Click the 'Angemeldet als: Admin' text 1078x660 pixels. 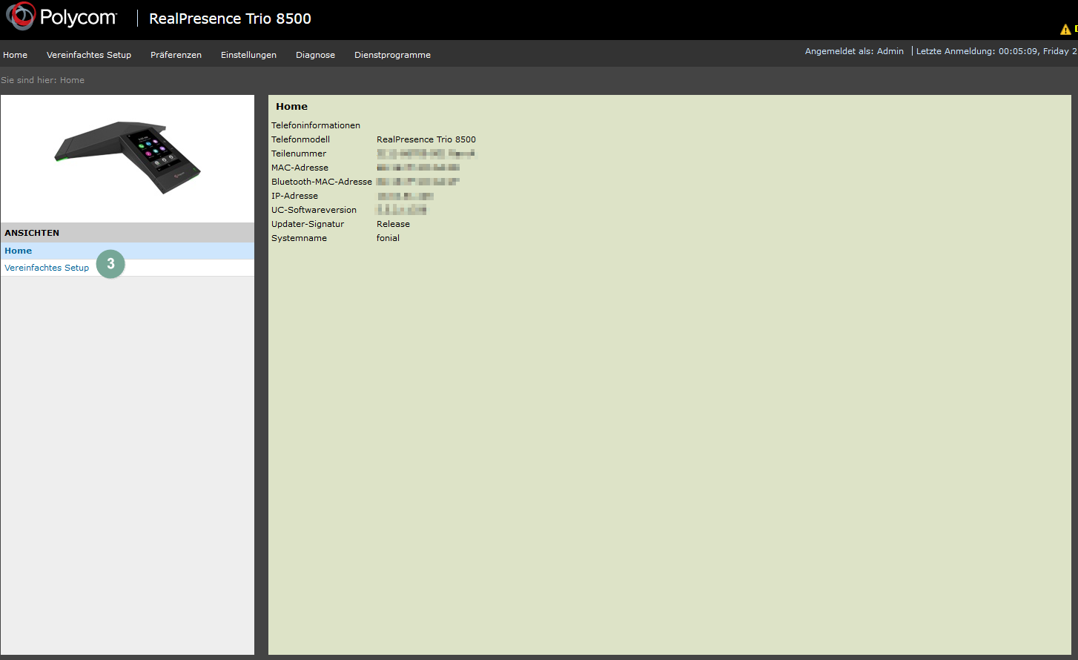[x=854, y=51]
